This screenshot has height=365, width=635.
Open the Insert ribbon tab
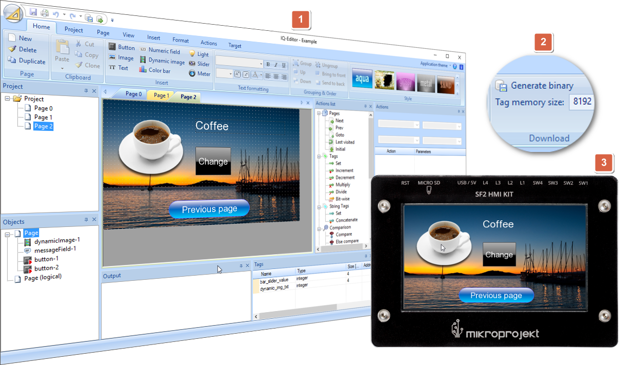point(153,37)
